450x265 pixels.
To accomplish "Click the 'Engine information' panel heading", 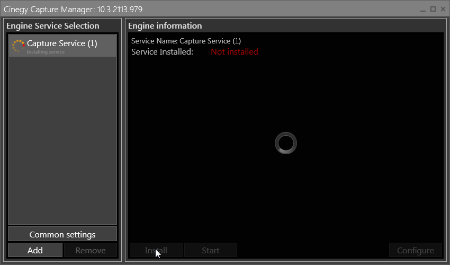I will point(165,26).
